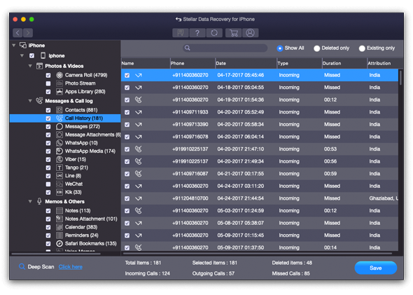Click the call table vertical scrollbar
Image resolution: width=413 pixels, height=295 pixels.
[x=400, y=78]
